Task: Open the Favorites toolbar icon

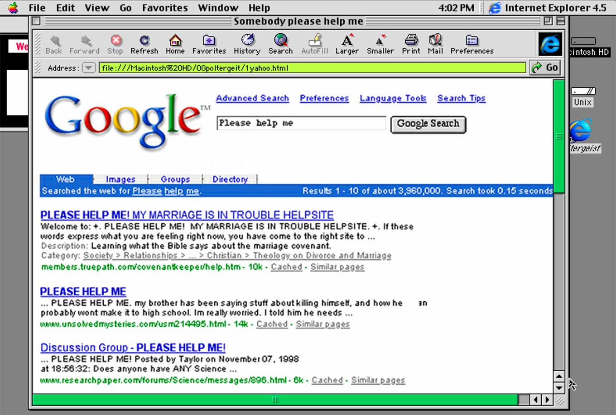Action: (x=209, y=41)
